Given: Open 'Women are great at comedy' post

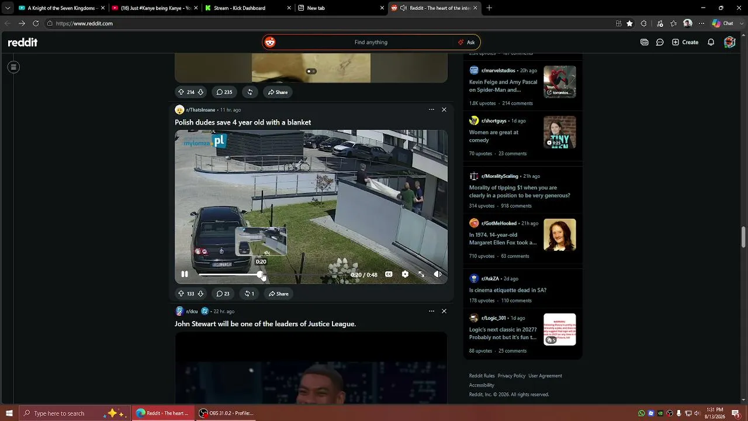Looking at the screenshot, I should tap(494, 136).
